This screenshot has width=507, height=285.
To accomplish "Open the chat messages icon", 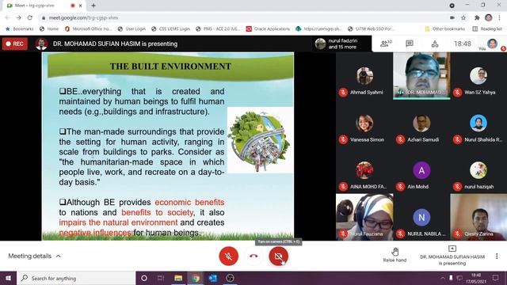I will tap(410, 44).
